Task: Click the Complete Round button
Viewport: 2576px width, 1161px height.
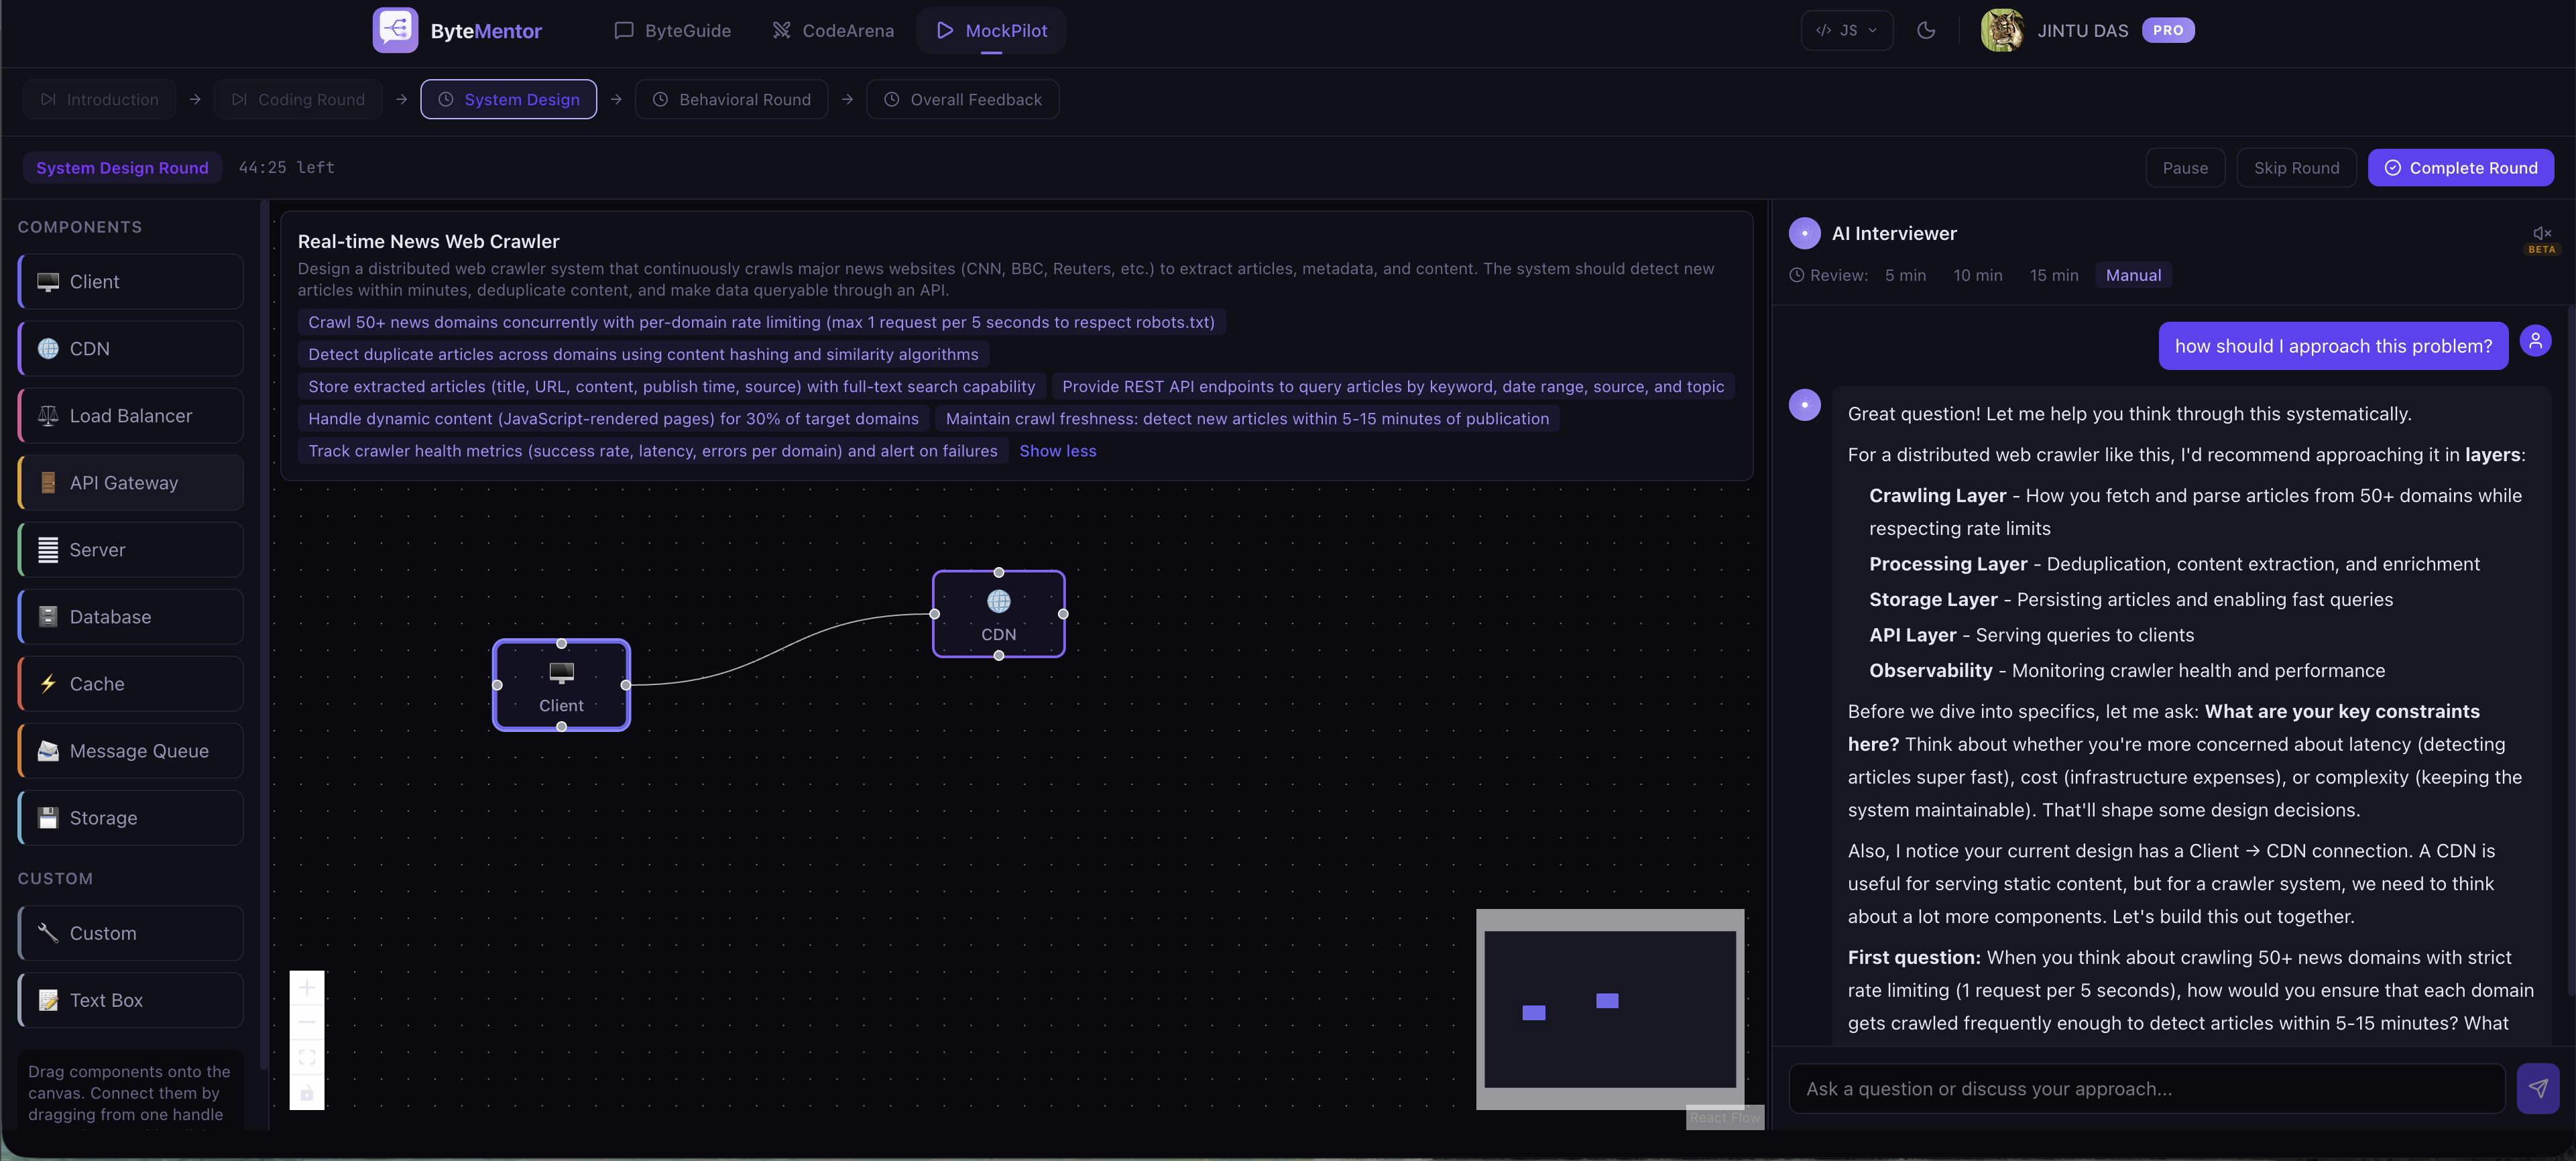Action: (x=2461, y=167)
